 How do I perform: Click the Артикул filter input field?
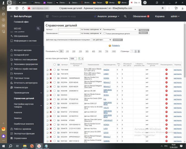(69, 29)
